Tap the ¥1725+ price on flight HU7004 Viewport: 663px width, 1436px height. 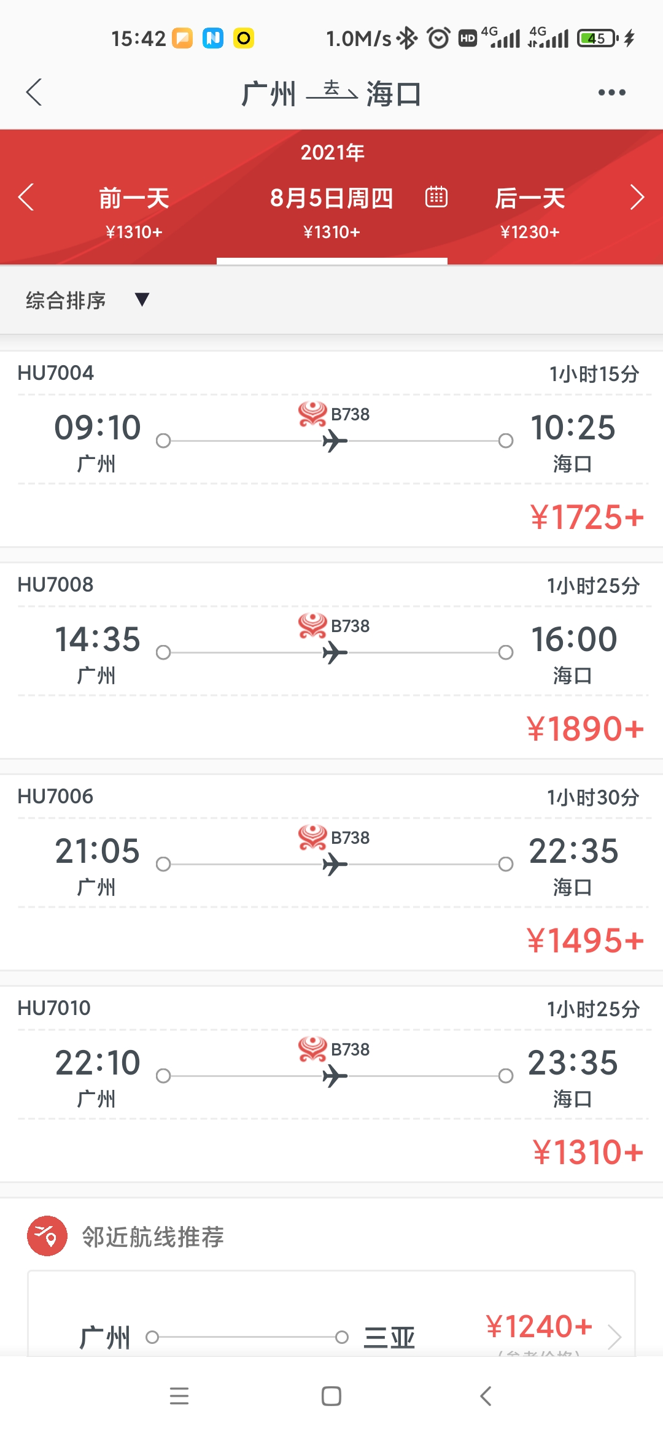(587, 517)
